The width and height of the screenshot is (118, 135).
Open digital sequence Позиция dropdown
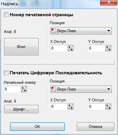pos(81,89)
